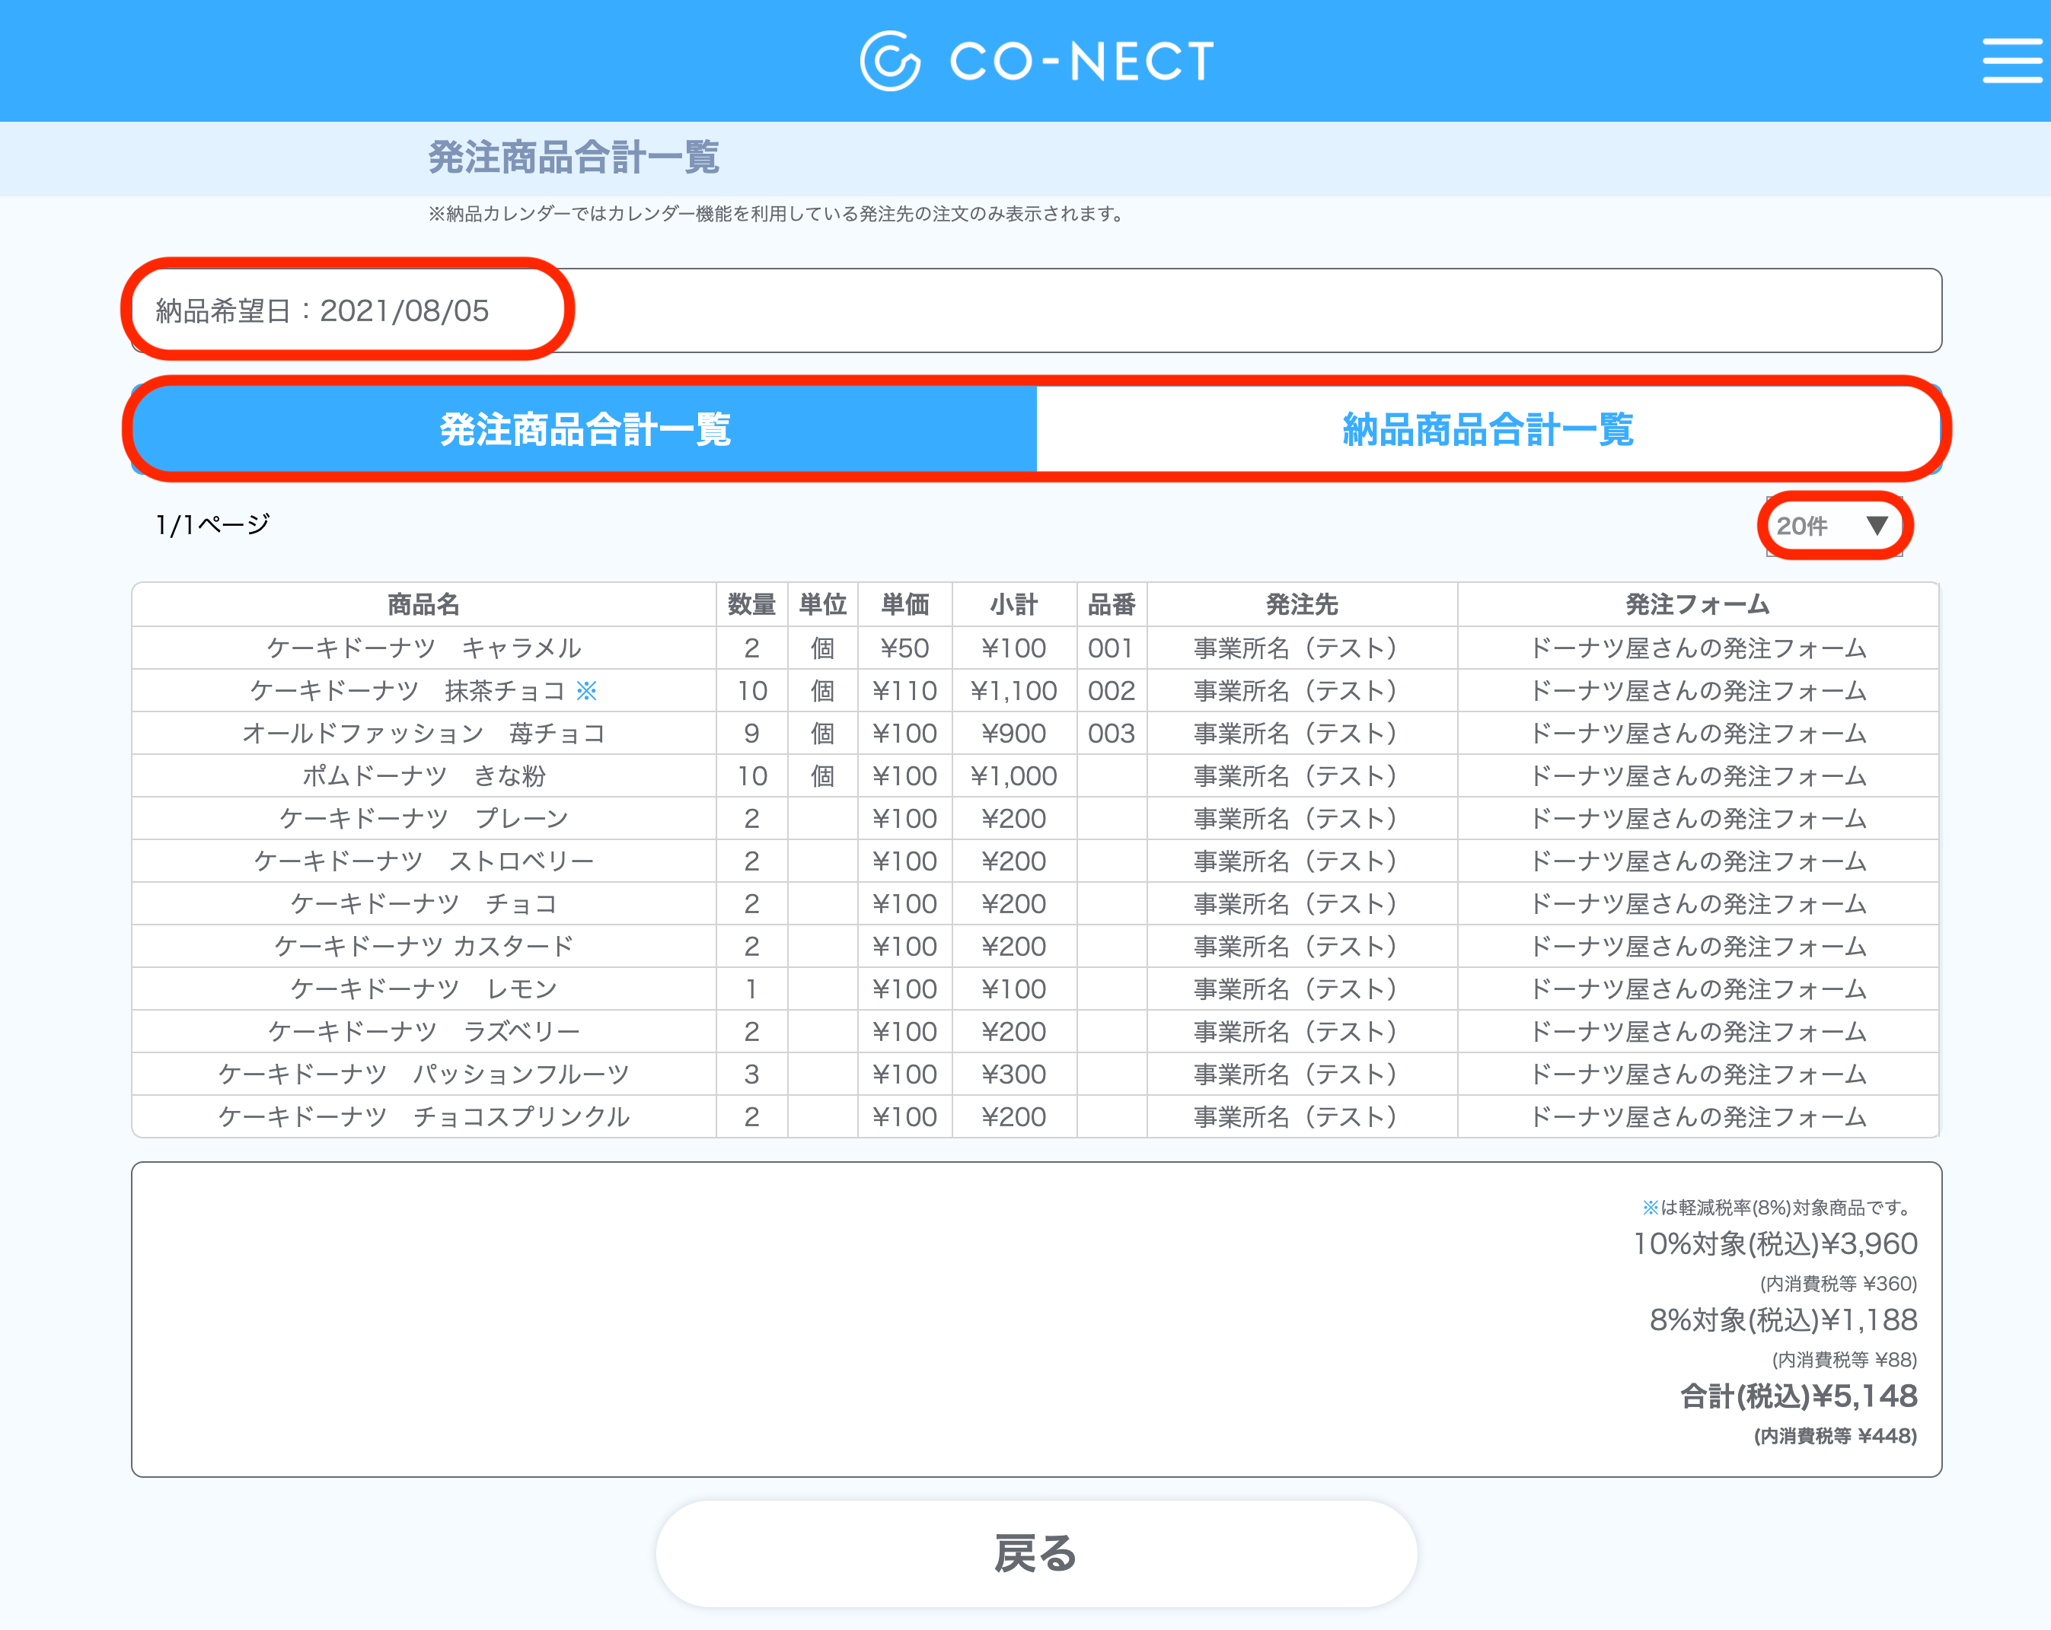Switch to 発注商品合計一覧 tab
Image resolution: width=2051 pixels, height=1630 pixels.
(x=585, y=429)
